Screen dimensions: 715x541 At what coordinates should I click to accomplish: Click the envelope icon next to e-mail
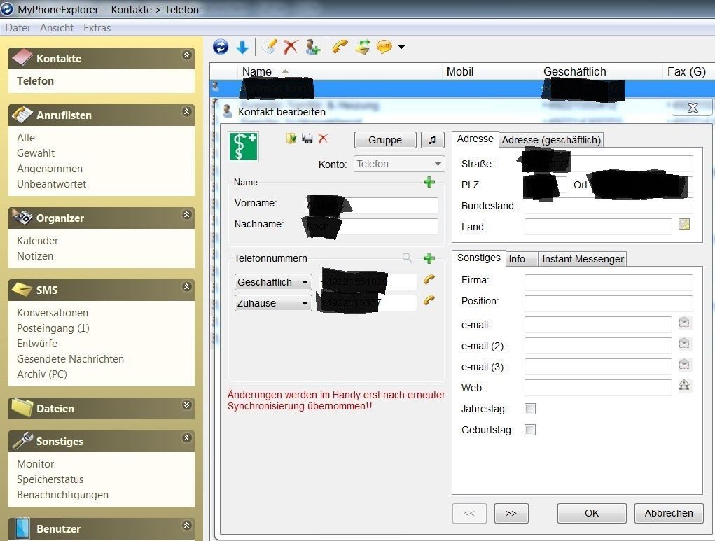684,322
